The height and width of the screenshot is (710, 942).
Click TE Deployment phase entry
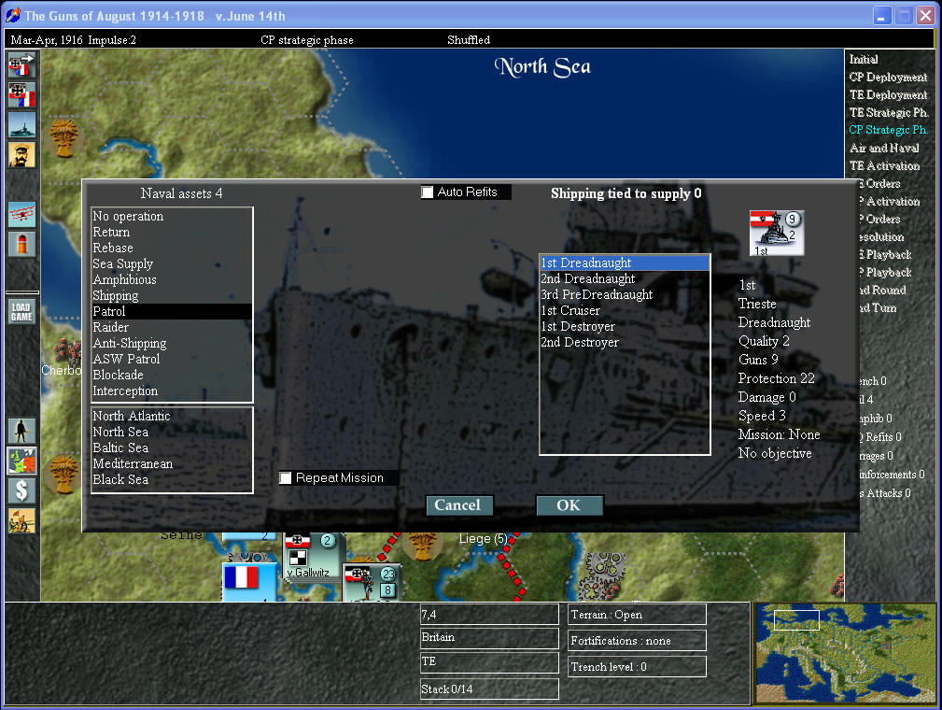point(888,94)
